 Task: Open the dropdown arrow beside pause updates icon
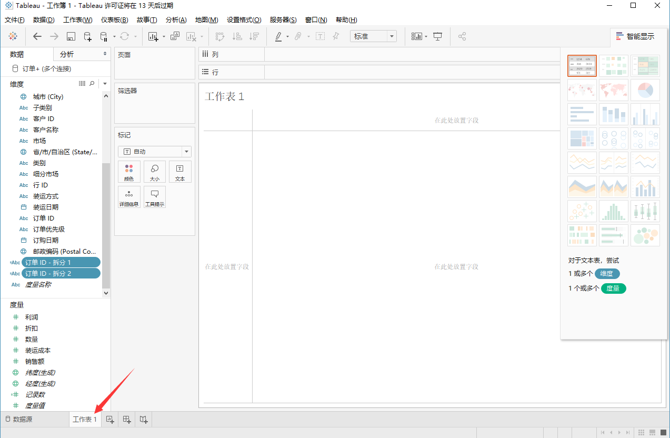coord(114,37)
